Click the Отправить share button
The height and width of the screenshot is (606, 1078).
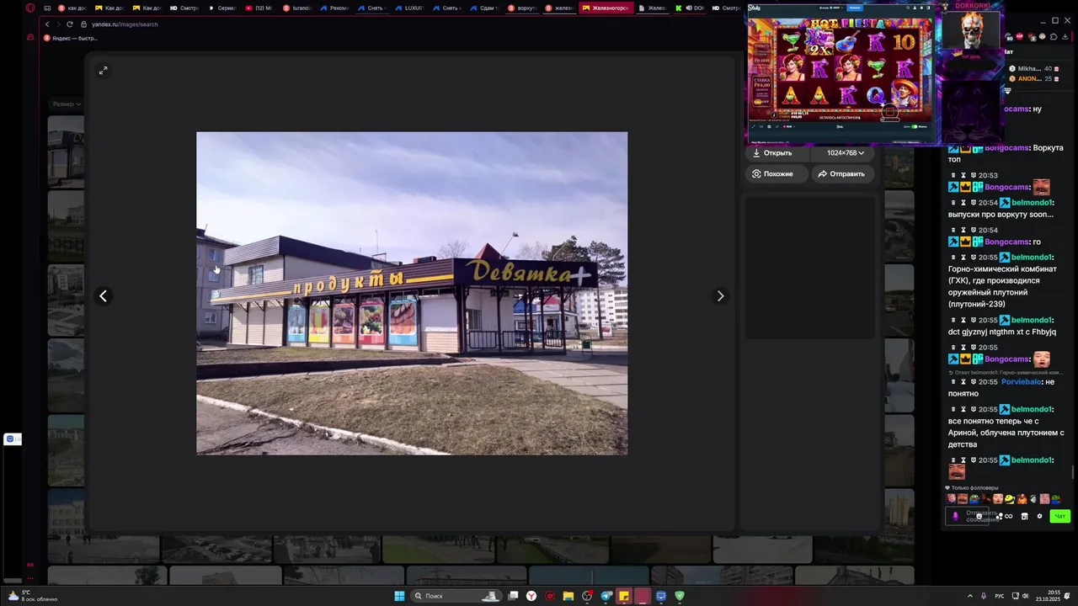845,174
